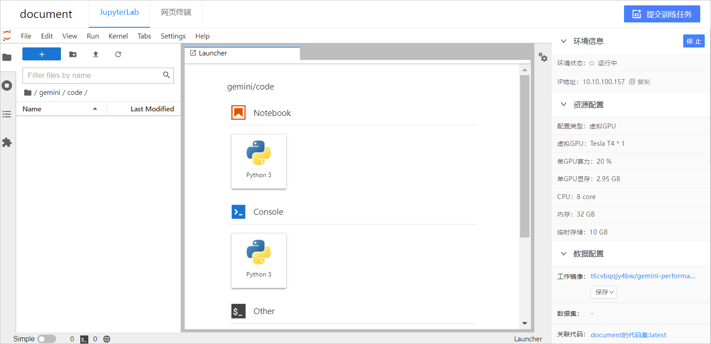The width and height of the screenshot is (711, 344).
Task: Launch Python 3 notebook tile
Action: click(259, 161)
